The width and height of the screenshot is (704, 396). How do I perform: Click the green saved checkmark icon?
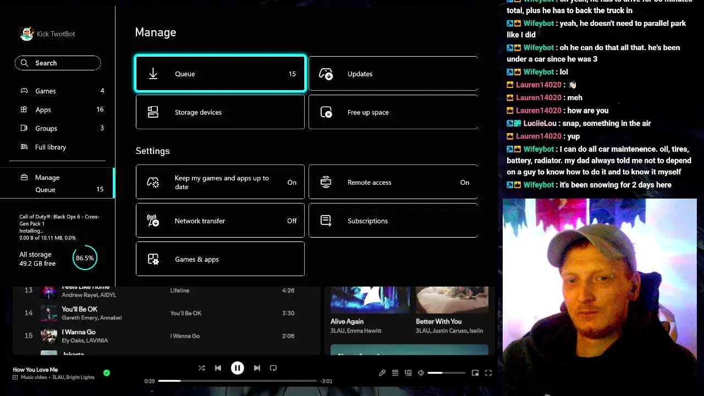coord(107,372)
